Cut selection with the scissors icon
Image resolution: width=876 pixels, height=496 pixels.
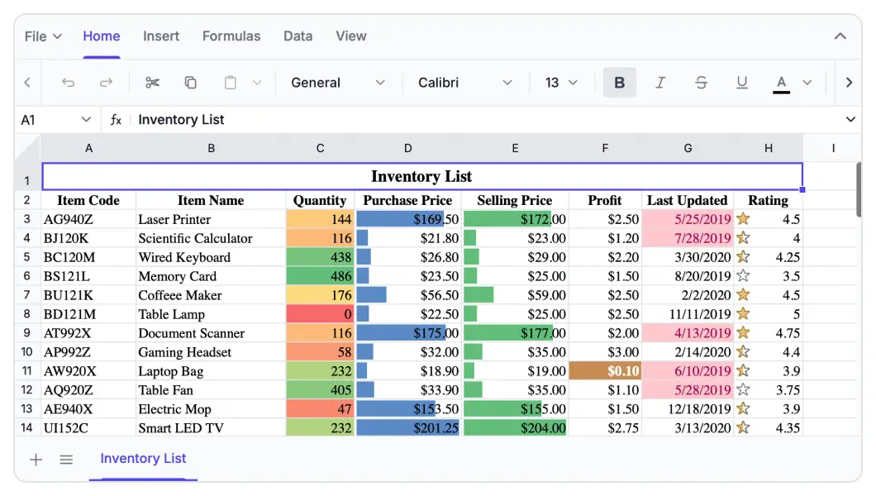click(x=152, y=83)
